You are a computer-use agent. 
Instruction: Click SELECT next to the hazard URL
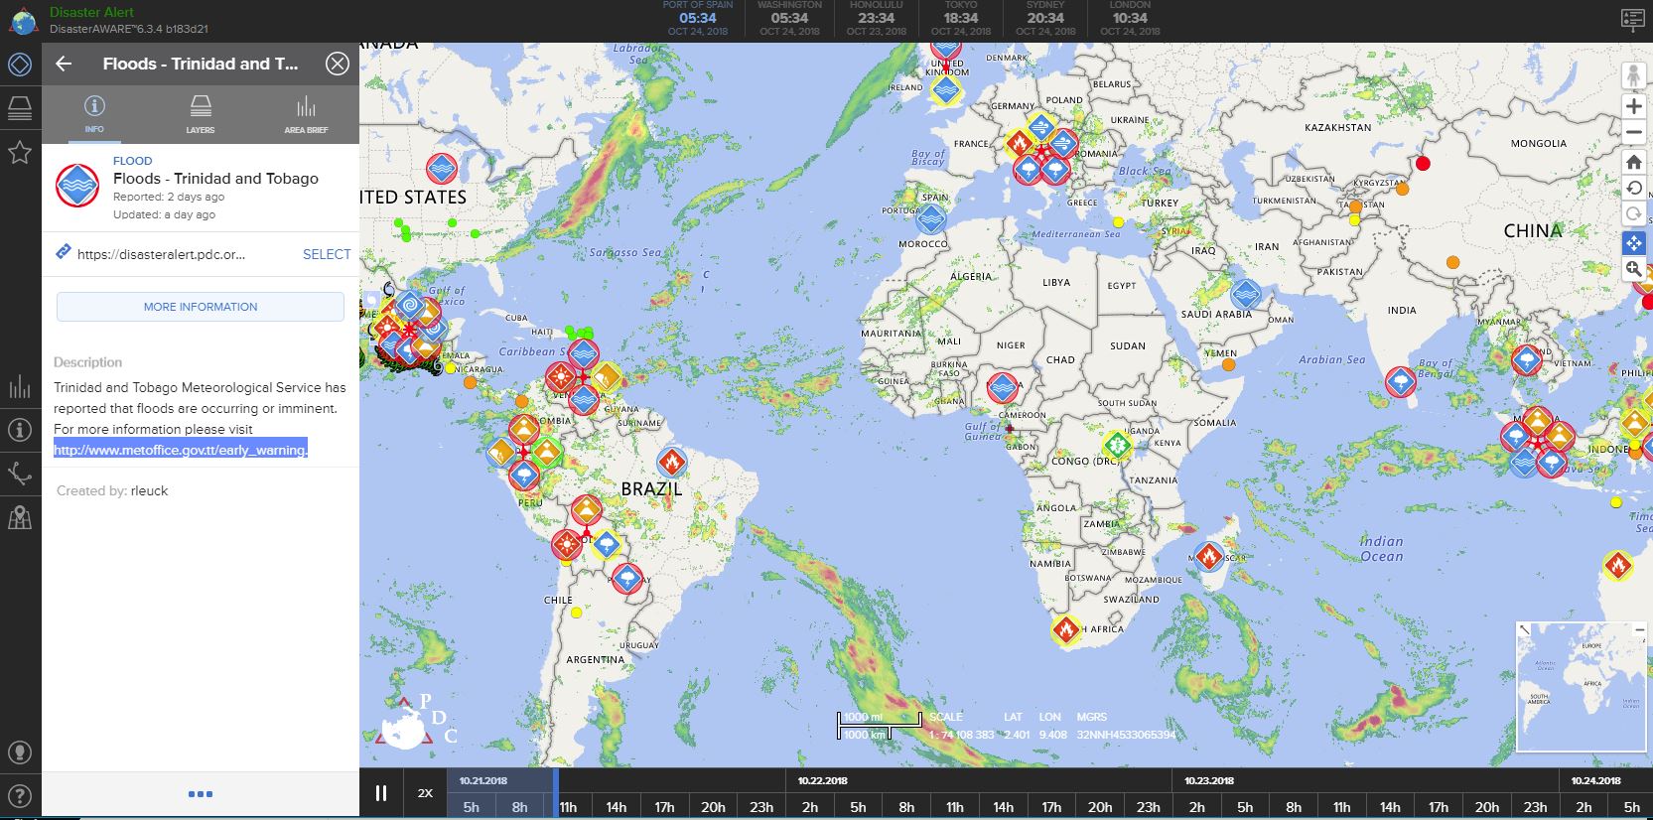(x=327, y=254)
